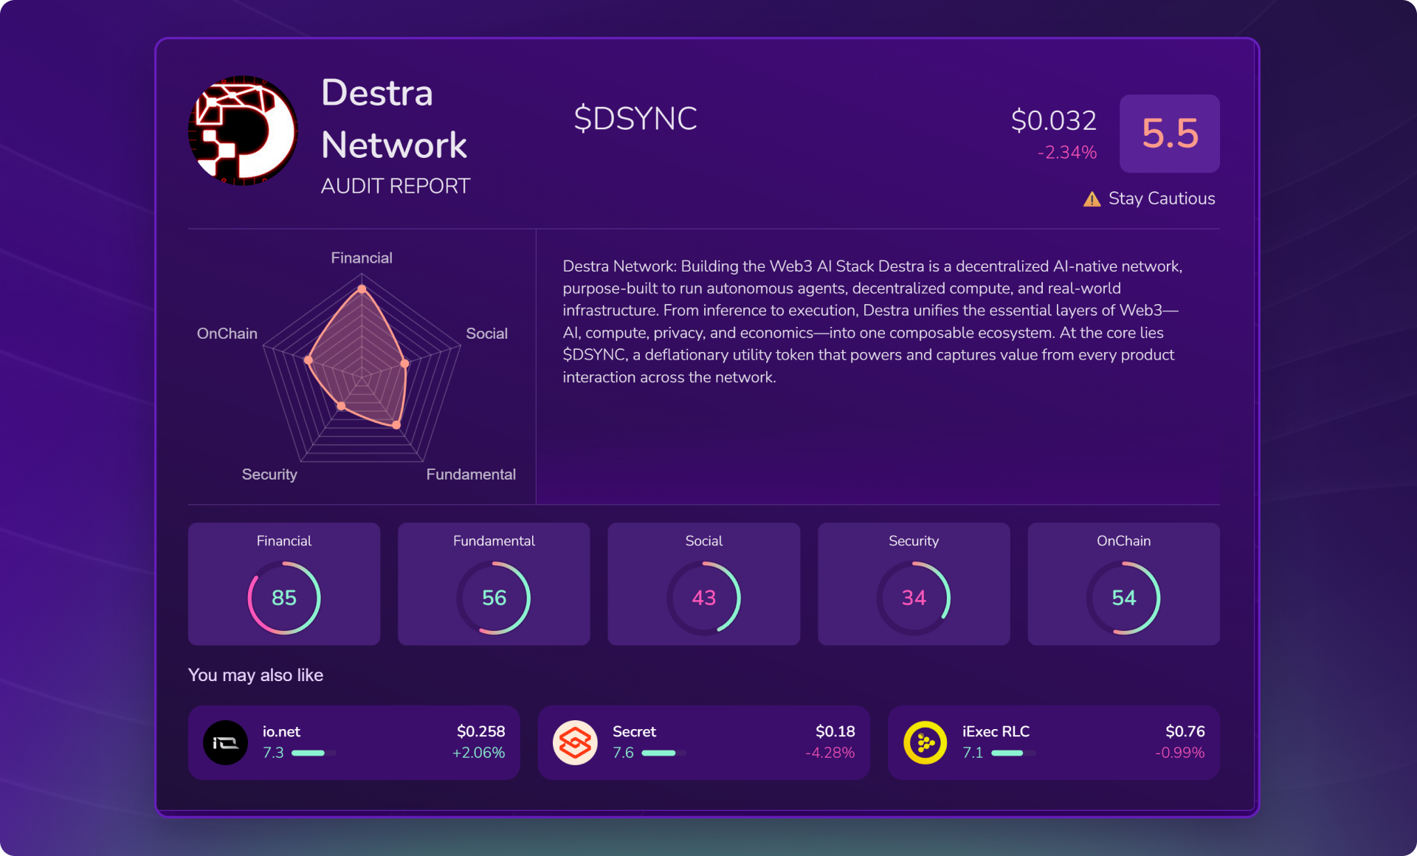Click the io.net logo icon
This screenshot has height=856, width=1417.
pos(225,742)
